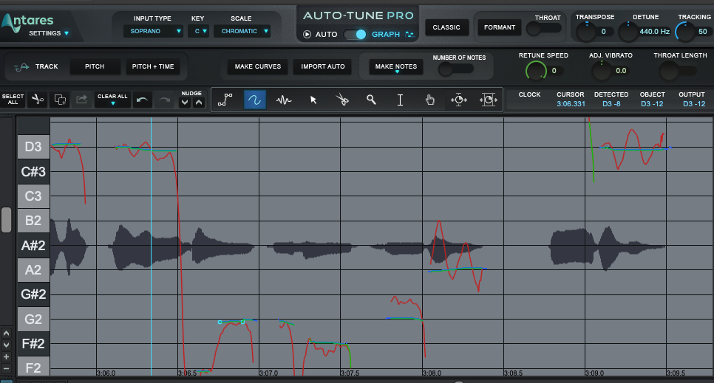Click the Redo arrow button
This screenshot has width=714, height=383.
(164, 100)
